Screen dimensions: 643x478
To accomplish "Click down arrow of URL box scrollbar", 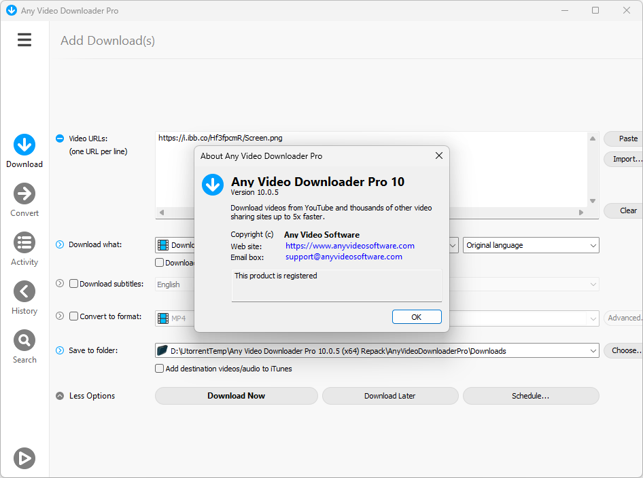I will pyautogui.click(x=593, y=201).
